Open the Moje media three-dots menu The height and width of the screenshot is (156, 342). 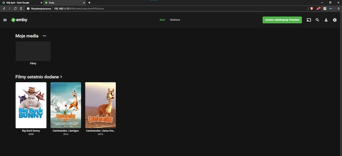coord(44,36)
